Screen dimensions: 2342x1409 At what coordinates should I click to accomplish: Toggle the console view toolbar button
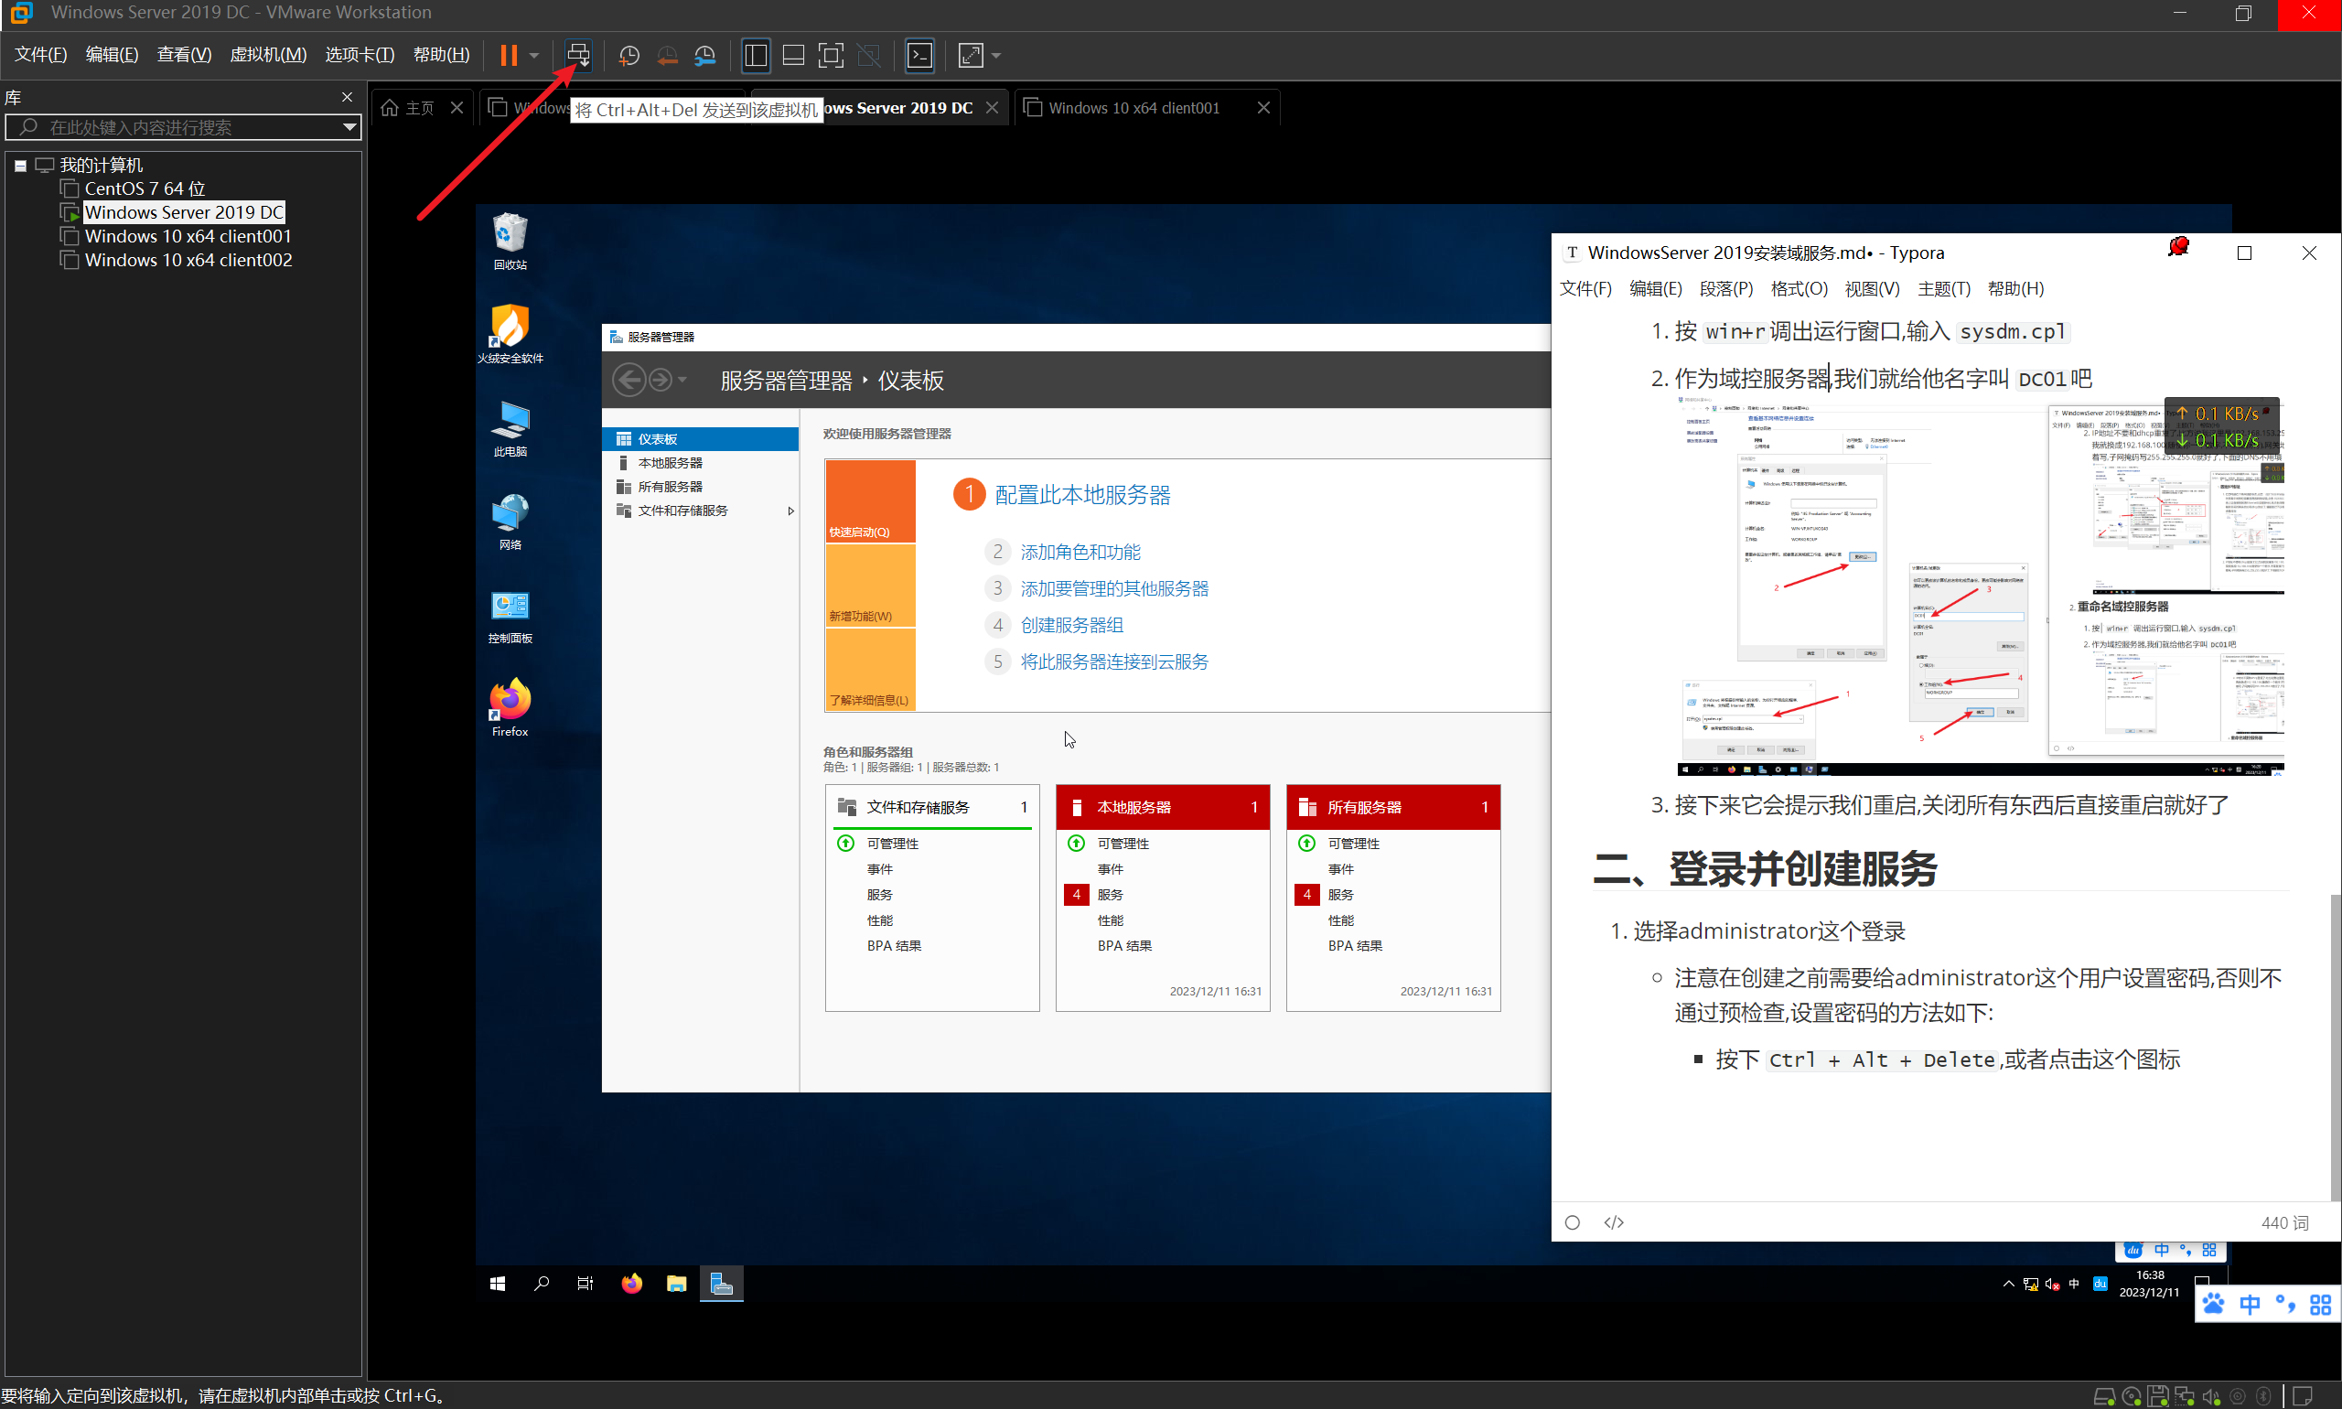919,55
